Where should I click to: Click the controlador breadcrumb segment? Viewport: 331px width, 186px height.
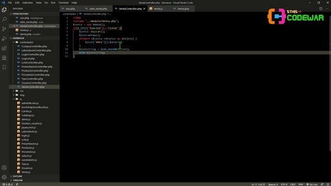pos(69,14)
